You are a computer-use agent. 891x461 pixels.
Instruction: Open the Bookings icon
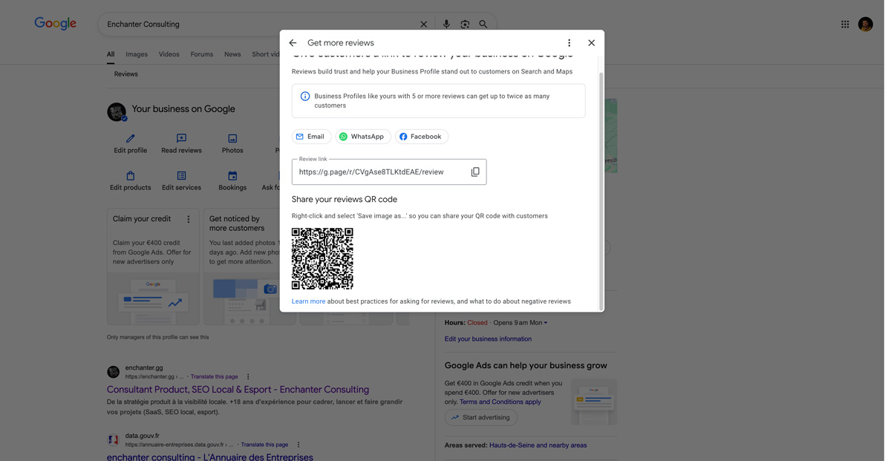(232, 176)
